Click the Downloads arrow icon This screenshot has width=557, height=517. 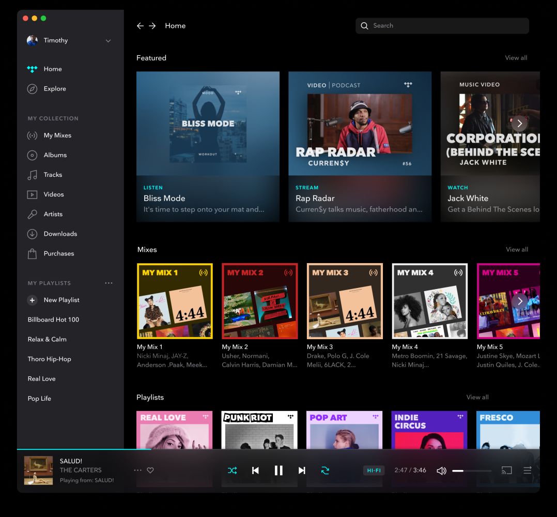[32, 234]
